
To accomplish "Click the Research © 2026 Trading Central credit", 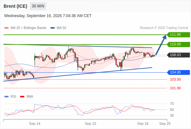I will tap(164, 28).
